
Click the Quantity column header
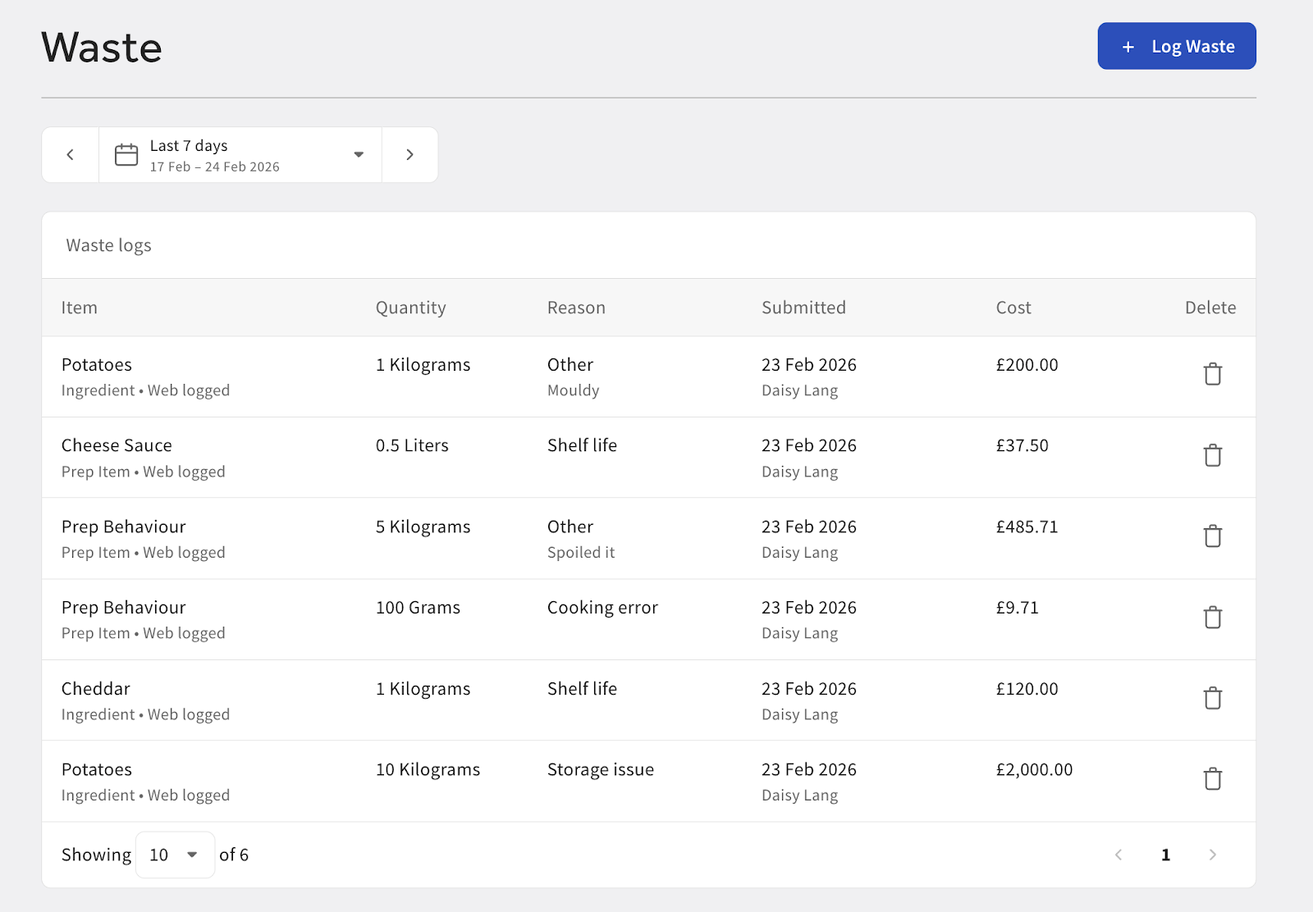pos(410,308)
